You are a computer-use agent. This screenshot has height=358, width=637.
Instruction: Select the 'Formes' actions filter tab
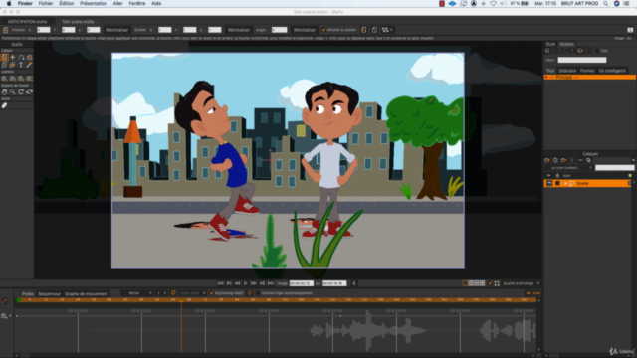click(587, 71)
